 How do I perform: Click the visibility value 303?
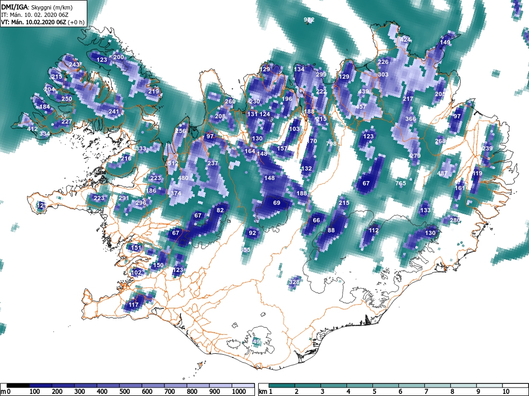coord(383,74)
